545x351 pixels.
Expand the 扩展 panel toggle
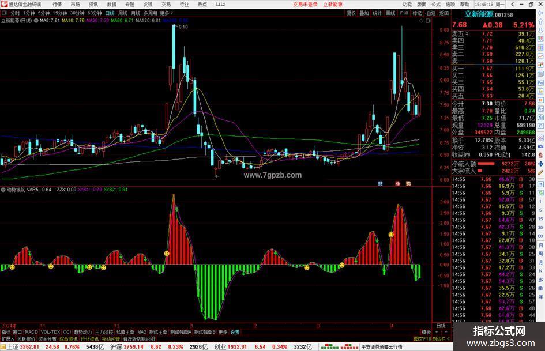[x=7, y=339]
